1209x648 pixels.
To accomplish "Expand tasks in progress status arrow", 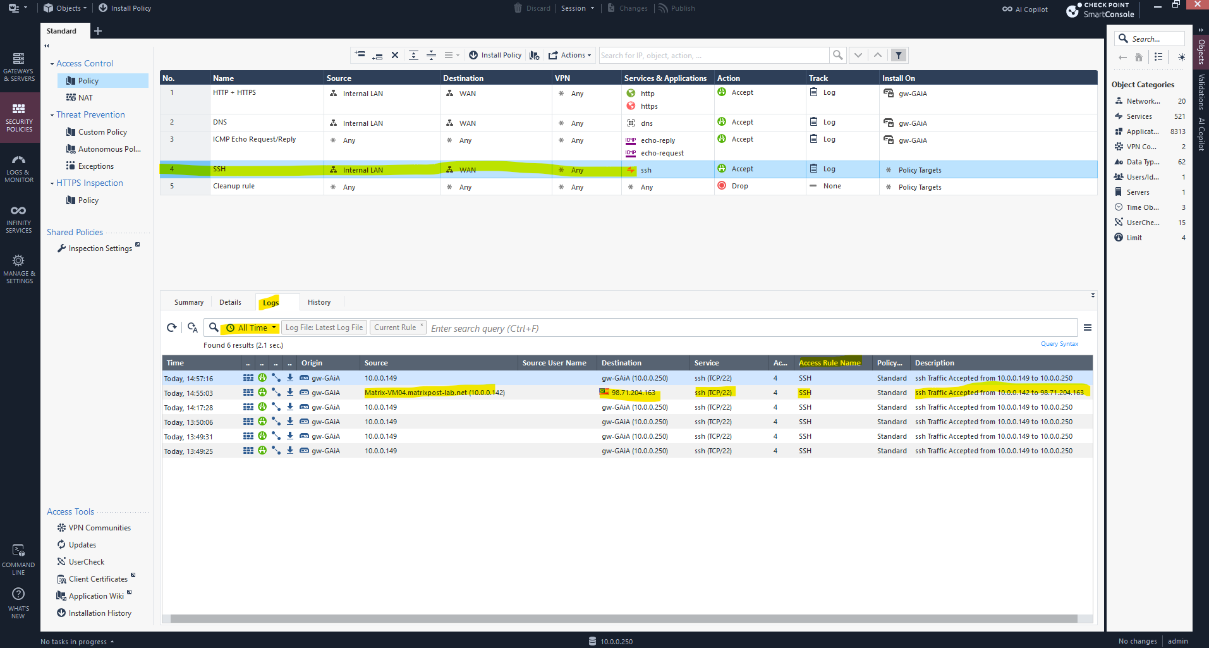I will click(112, 642).
